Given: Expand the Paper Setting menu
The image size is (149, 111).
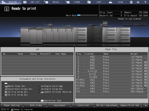Looking at the screenshot, I should [x=12, y=105].
